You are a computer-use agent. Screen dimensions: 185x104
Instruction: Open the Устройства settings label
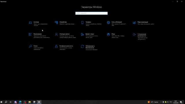[63, 22]
